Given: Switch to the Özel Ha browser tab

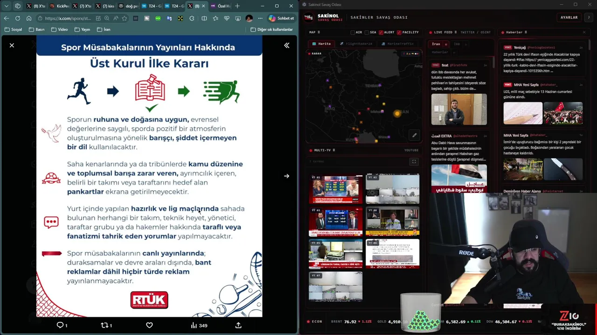Looking at the screenshot, I should [x=220, y=6].
